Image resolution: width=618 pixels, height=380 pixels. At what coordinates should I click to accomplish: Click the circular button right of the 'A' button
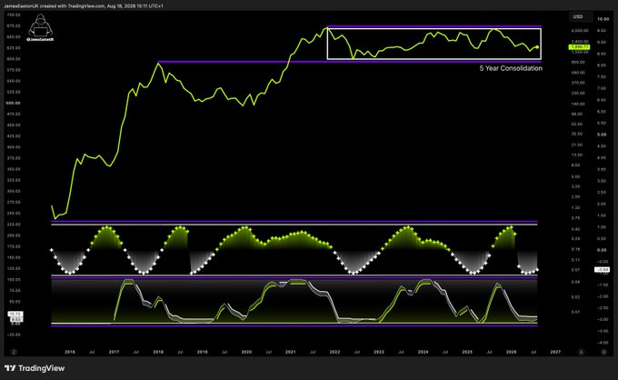[603, 352]
